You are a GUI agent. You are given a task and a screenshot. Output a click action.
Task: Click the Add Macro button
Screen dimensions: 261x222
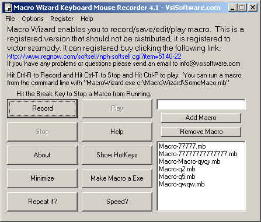coord(201,118)
